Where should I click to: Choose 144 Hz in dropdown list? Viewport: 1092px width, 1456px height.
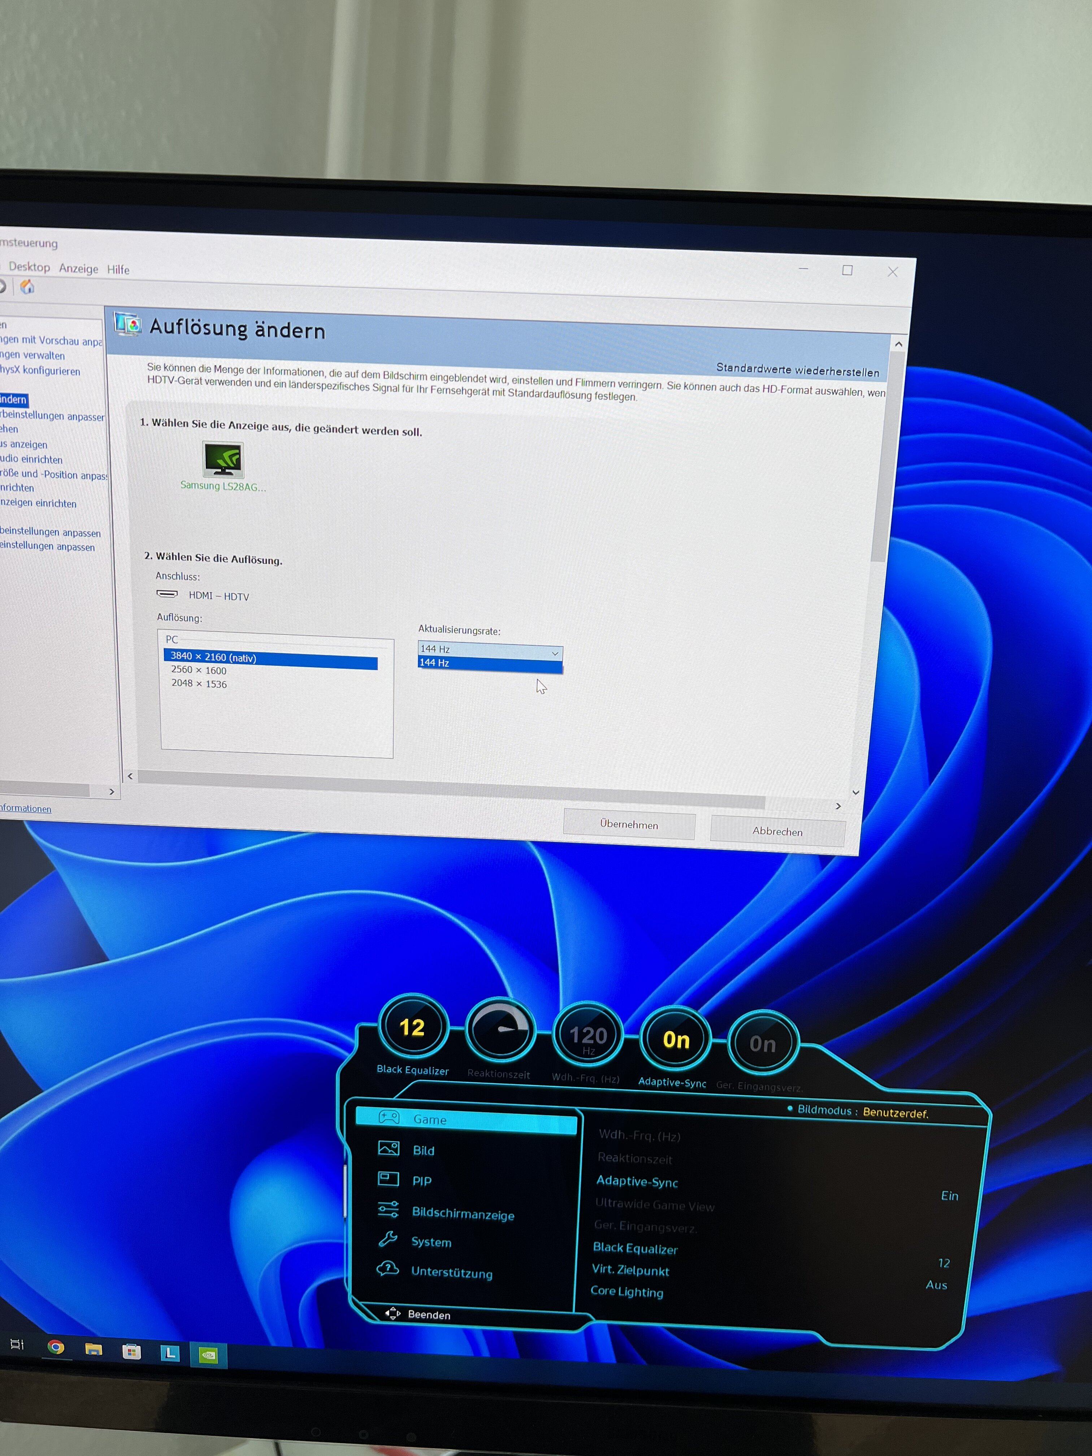(x=490, y=664)
